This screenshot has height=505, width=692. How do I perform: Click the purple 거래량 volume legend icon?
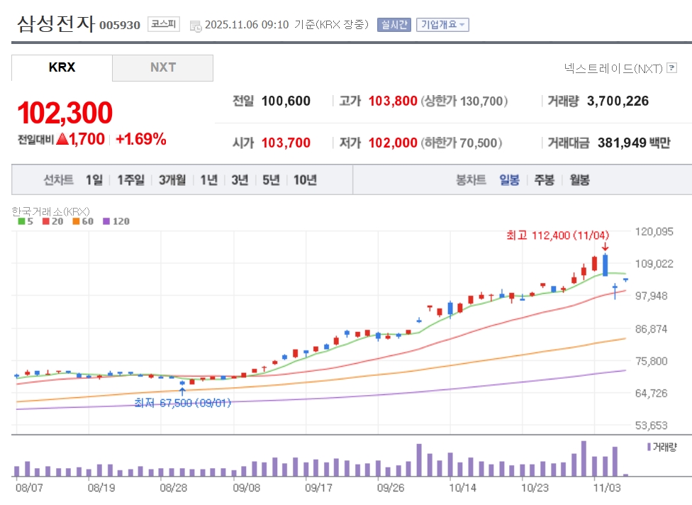649,447
